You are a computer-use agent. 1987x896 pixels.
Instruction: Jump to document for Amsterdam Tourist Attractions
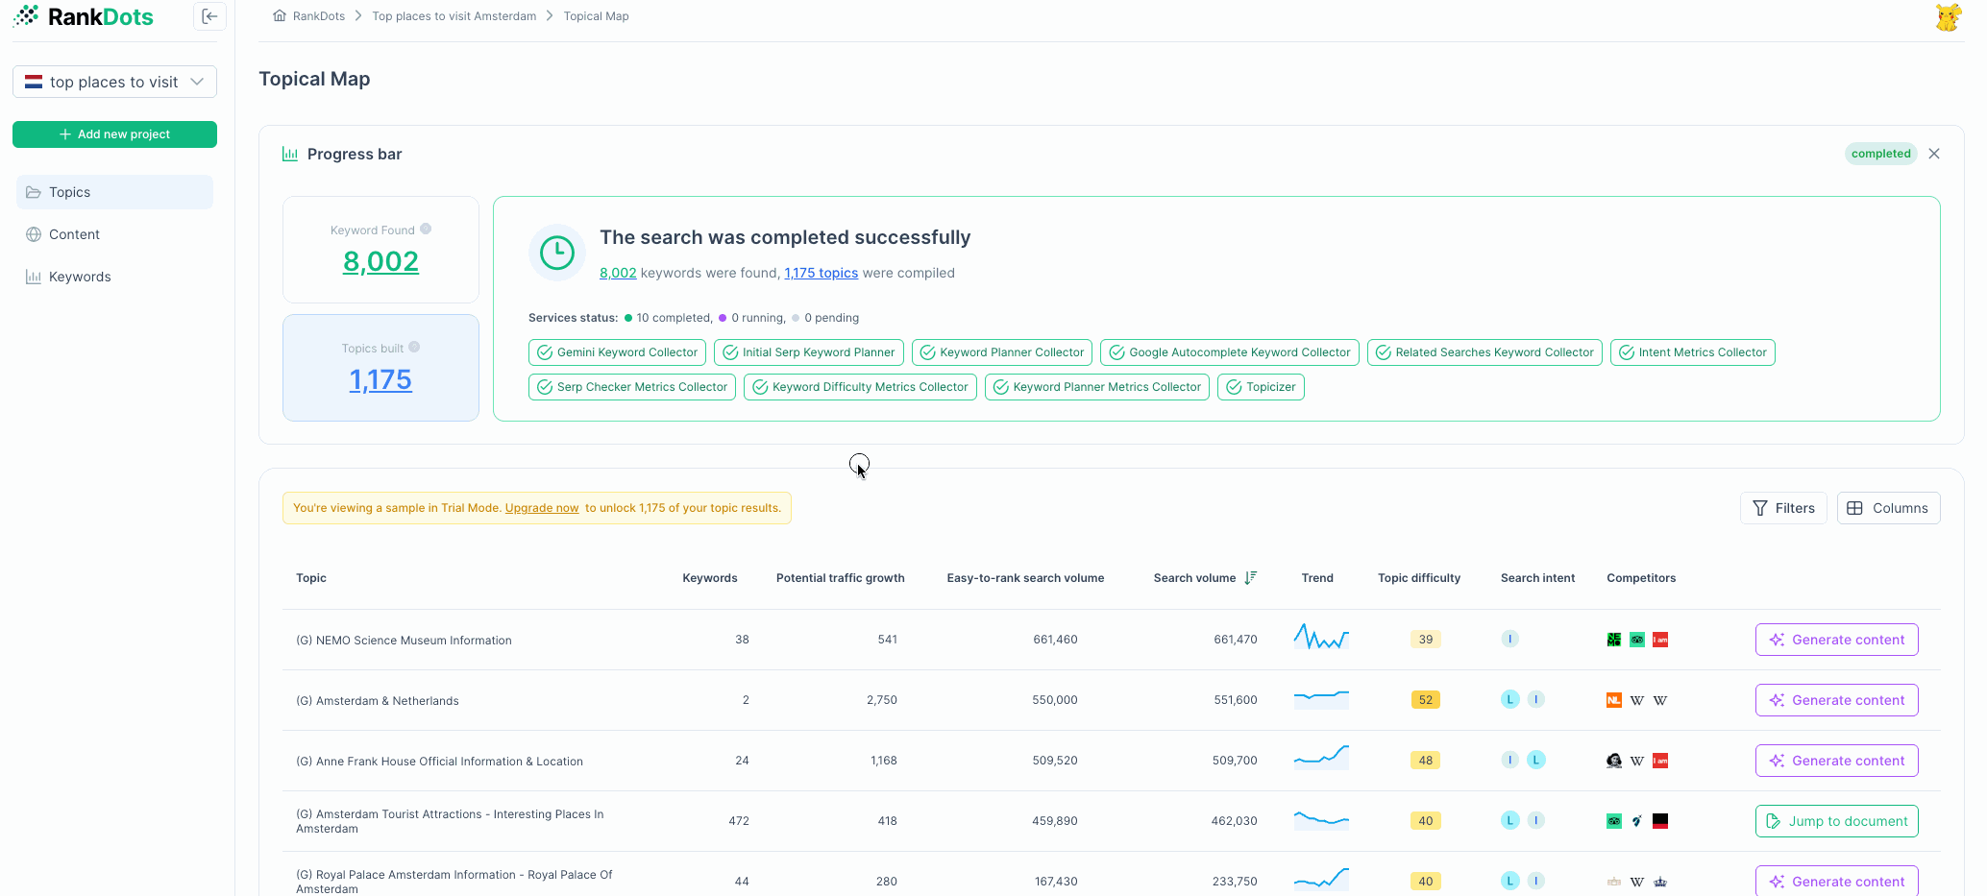tap(1836, 821)
